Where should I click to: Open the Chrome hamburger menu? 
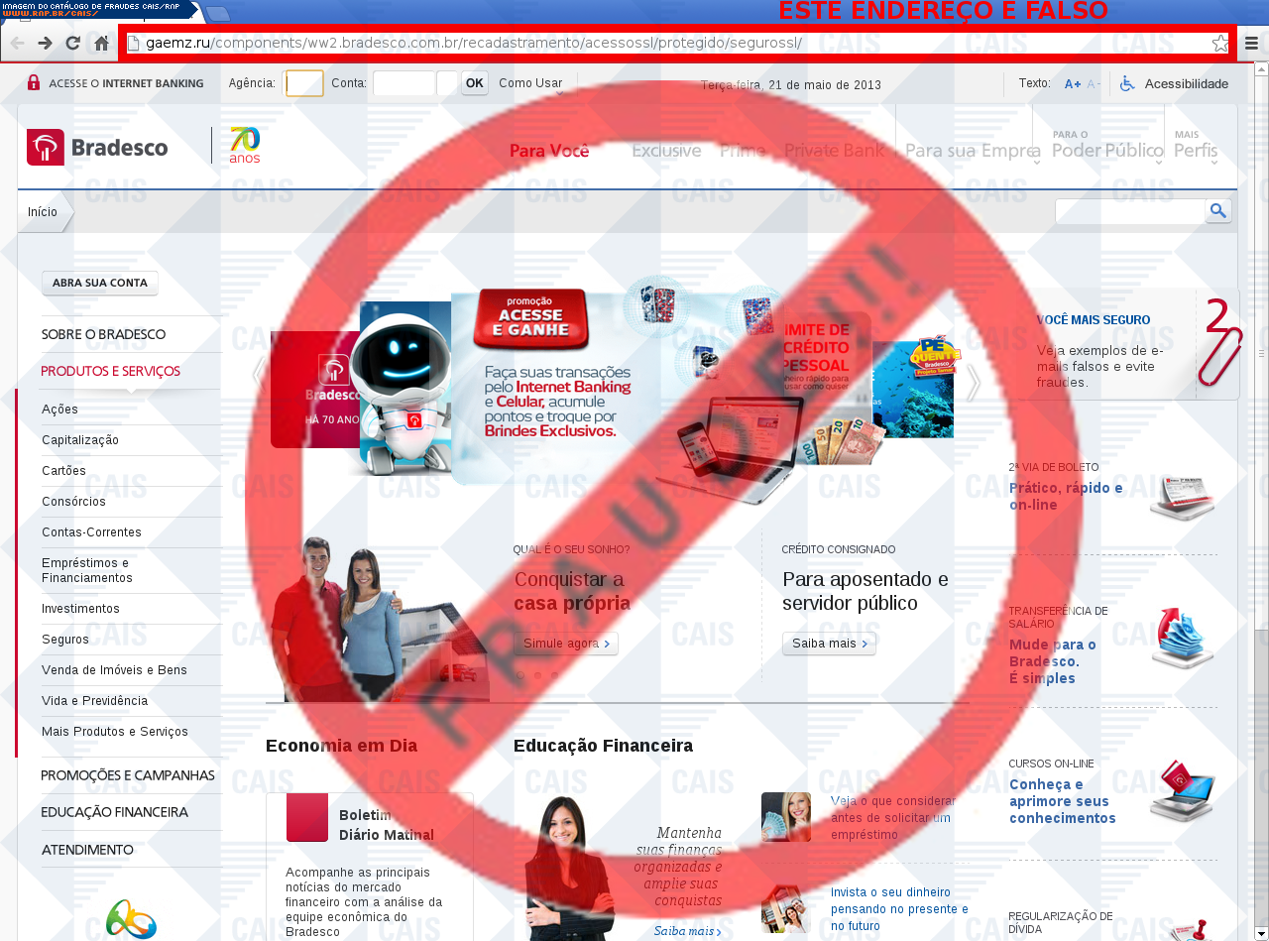click(x=1251, y=43)
